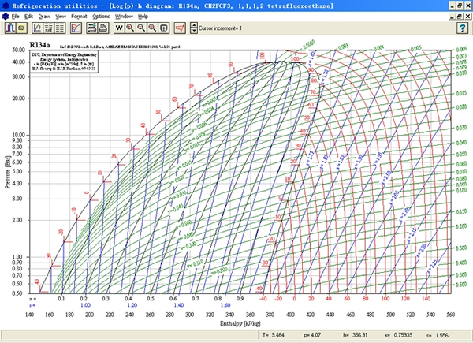The image size is (473, 343).
Task: Click the 'Cursor increment= 1' label
Action: [x=220, y=28]
